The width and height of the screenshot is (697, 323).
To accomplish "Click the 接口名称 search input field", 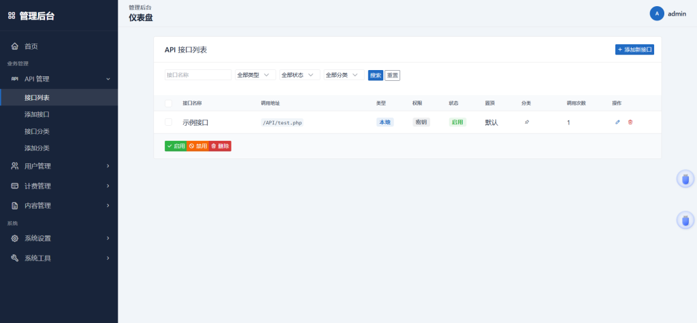I will click(198, 75).
